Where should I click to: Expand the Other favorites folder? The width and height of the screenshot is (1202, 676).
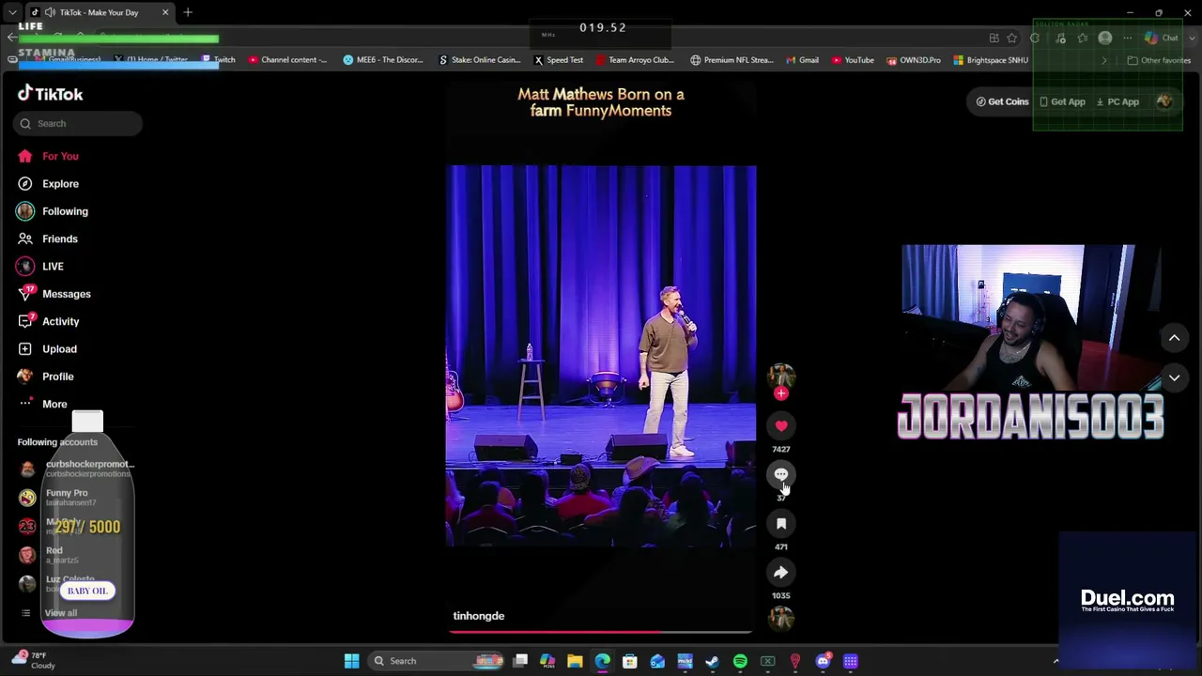[1159, 60]
